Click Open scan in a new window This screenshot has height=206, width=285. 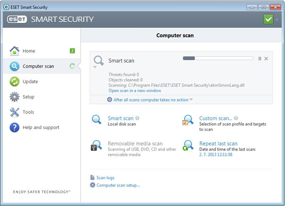click(x=135, y=90)
